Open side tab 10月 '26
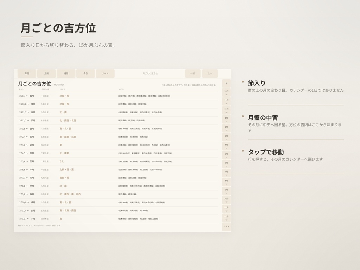The height and width of the screenshot is (270, 360). pyautogui.click(x=226, y=92)
